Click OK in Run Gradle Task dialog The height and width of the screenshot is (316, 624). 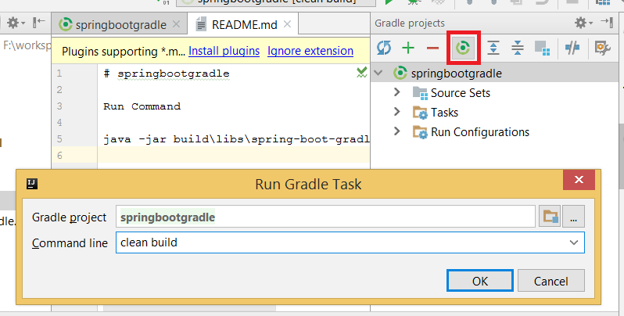(x=480, y=281)
